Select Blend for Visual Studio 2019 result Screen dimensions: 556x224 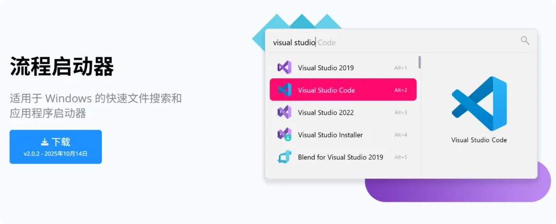[343, 157]
